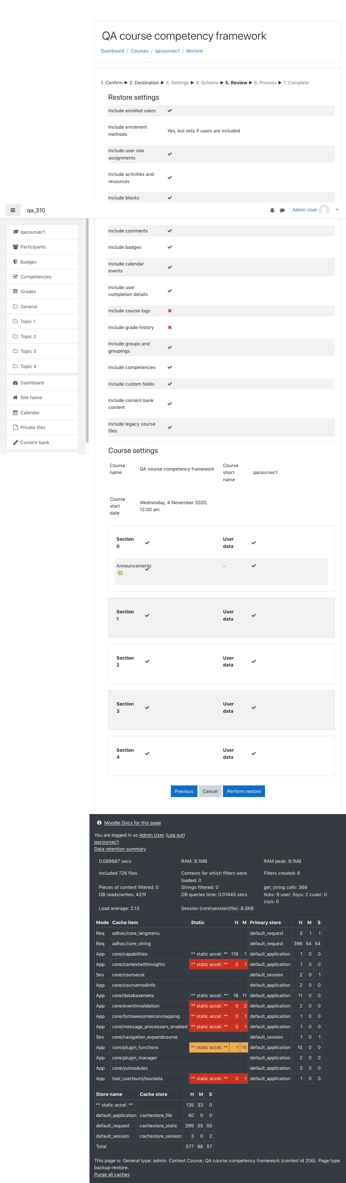Open Moodle Docs for this page link
The height and width of the screenshot is (1183, 346).
point(132,823)
